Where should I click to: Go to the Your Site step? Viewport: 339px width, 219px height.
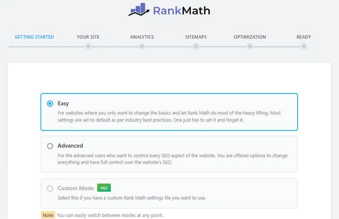[x=88, y=37]
